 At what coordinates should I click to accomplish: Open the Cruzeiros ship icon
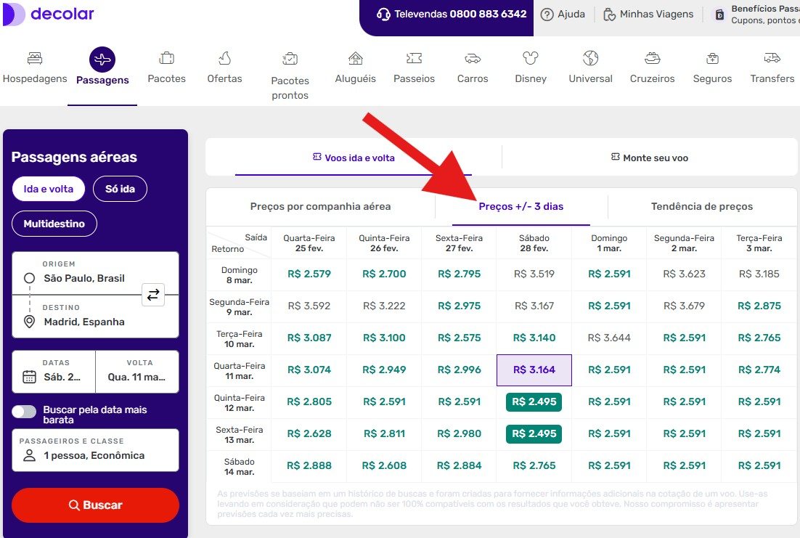[653, 58]
